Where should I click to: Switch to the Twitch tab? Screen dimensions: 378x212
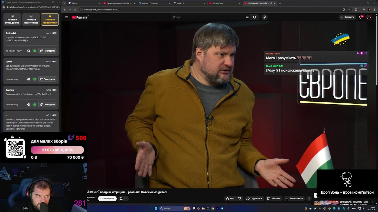tap(84, 3)
